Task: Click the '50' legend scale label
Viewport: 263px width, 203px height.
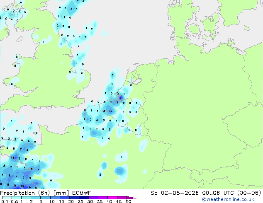Action: coord(128,201)
